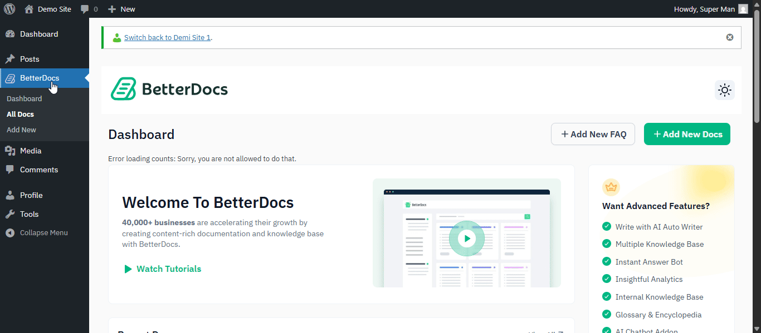The width and height of the screenshot is (761, 333).
Task: Click the Error loading counts message
Action: (202, 159)
